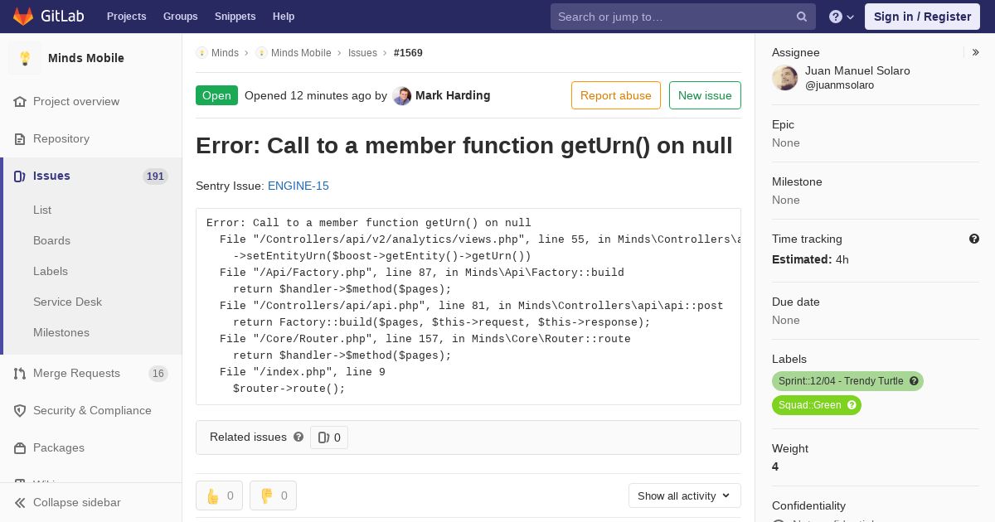
Task: Click Mark Harding's avatar image
Action: (402, 95)
